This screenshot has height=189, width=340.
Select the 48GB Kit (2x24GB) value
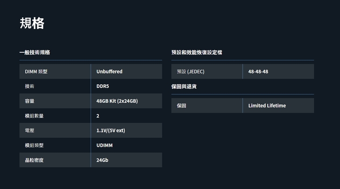[117, 101]
